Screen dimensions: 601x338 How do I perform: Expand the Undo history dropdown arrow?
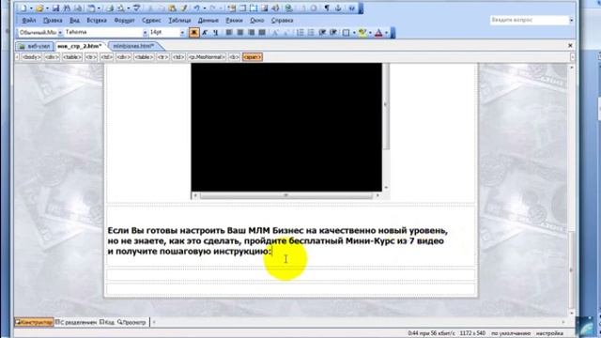coord(205,8)
